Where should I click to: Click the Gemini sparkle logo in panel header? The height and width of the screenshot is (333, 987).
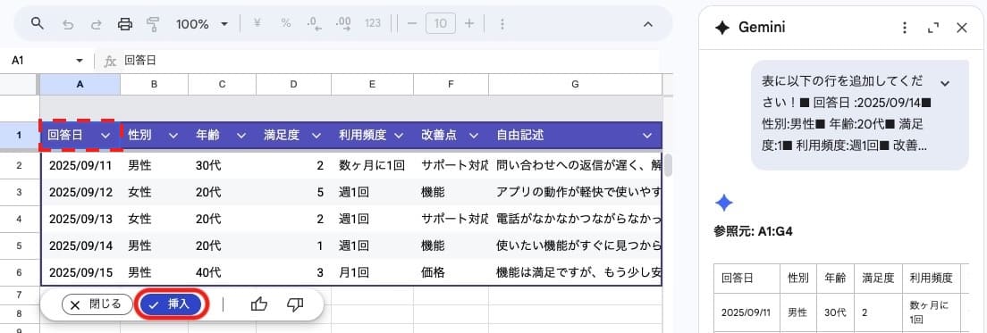722,28
